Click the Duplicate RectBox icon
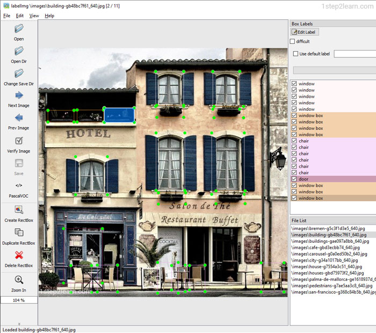376x333 pixels. pyautogui.click(x=19, y=233)
